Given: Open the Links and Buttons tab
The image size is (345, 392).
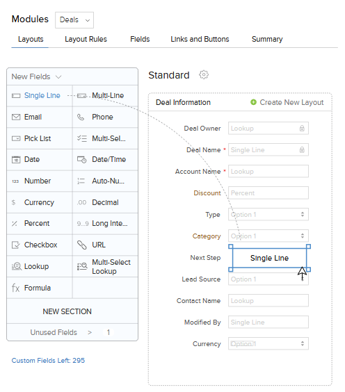Looking at the screenshot, I should [x=200, y=39].
